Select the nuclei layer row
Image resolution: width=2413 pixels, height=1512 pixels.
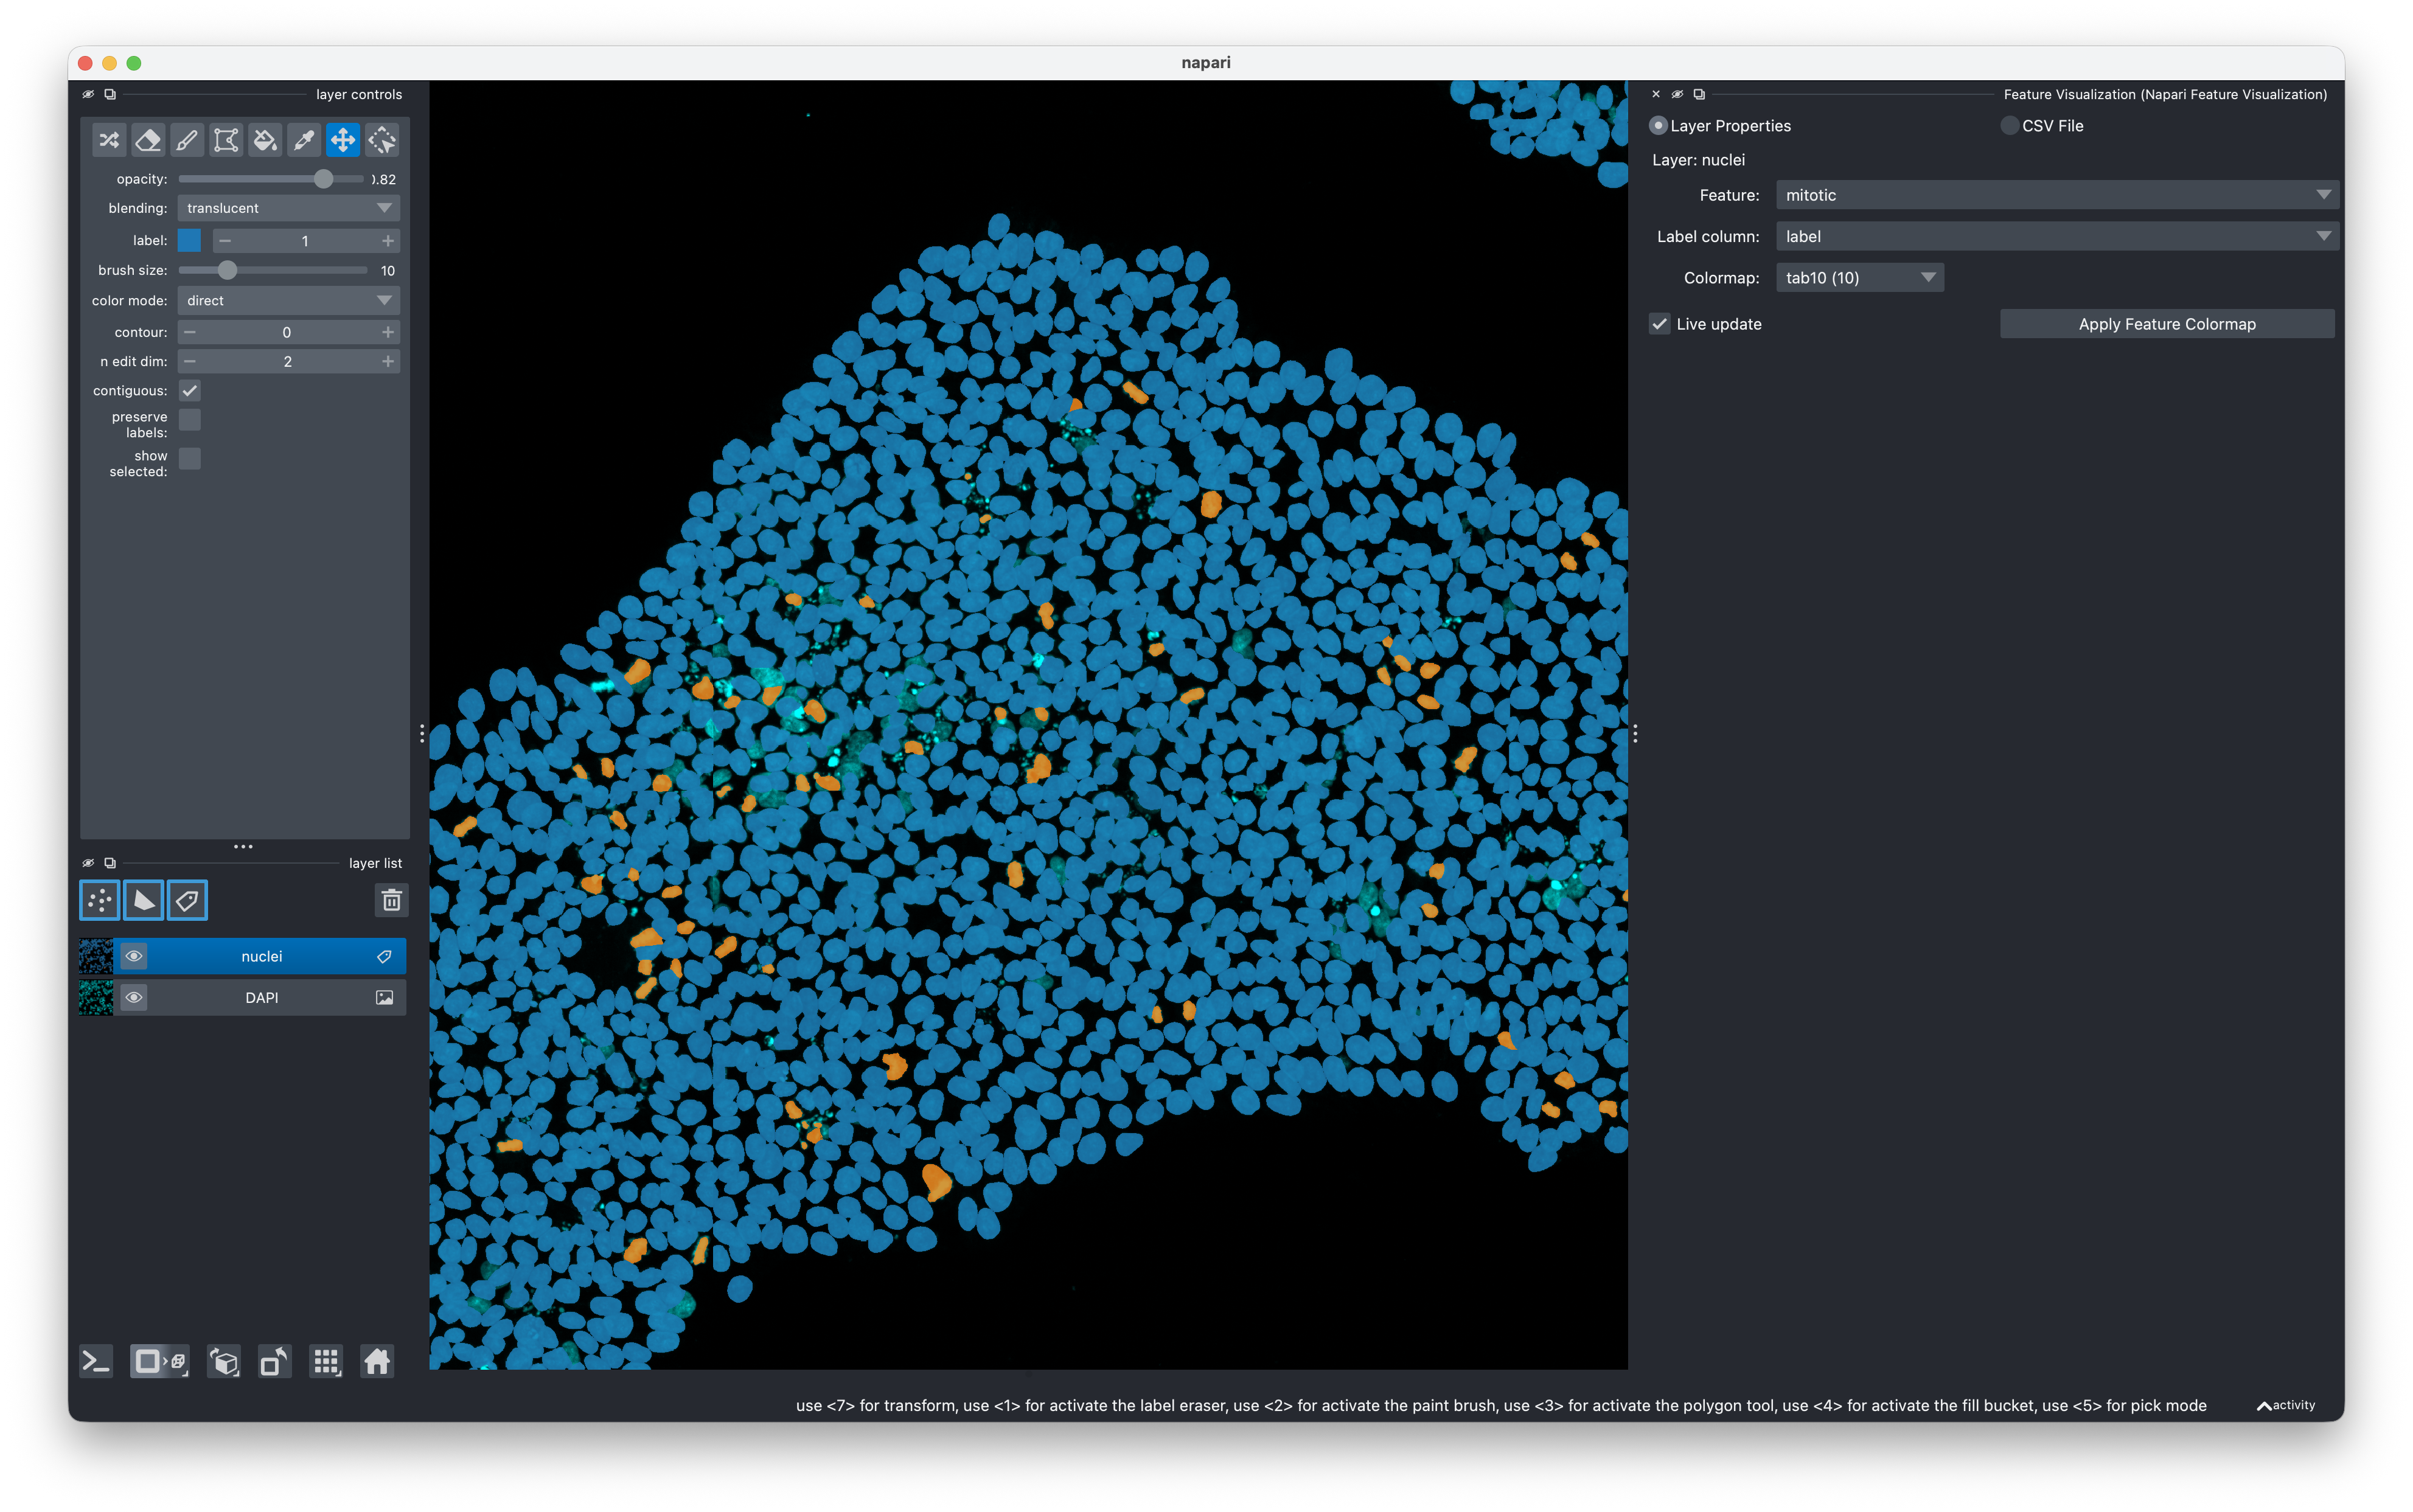point(261,957)
